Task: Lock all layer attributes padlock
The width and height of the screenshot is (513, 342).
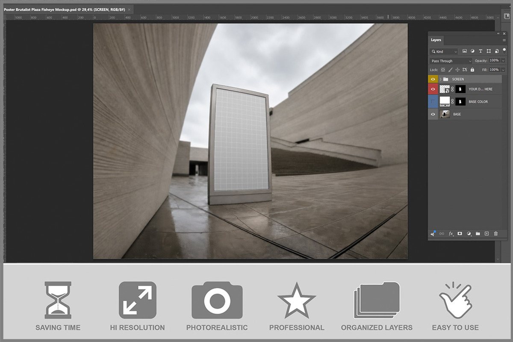Action: pos(472,70)
